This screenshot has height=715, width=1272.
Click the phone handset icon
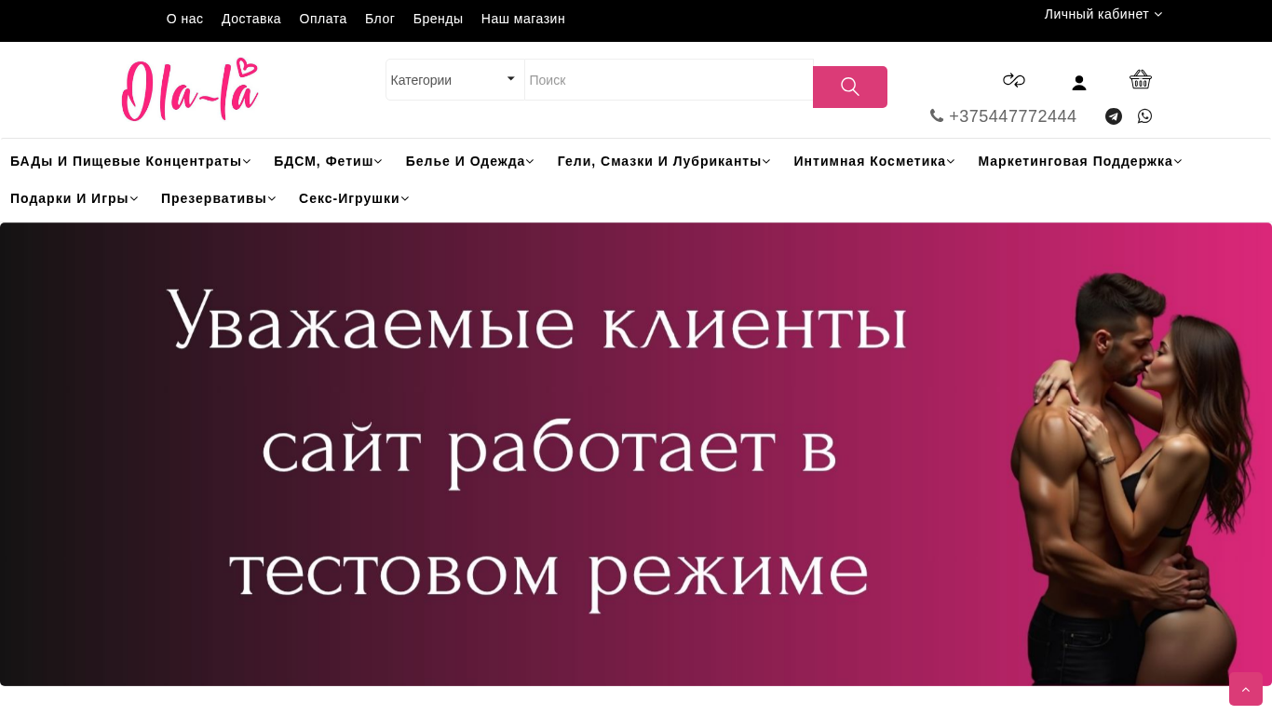click(x=937, y=116)
